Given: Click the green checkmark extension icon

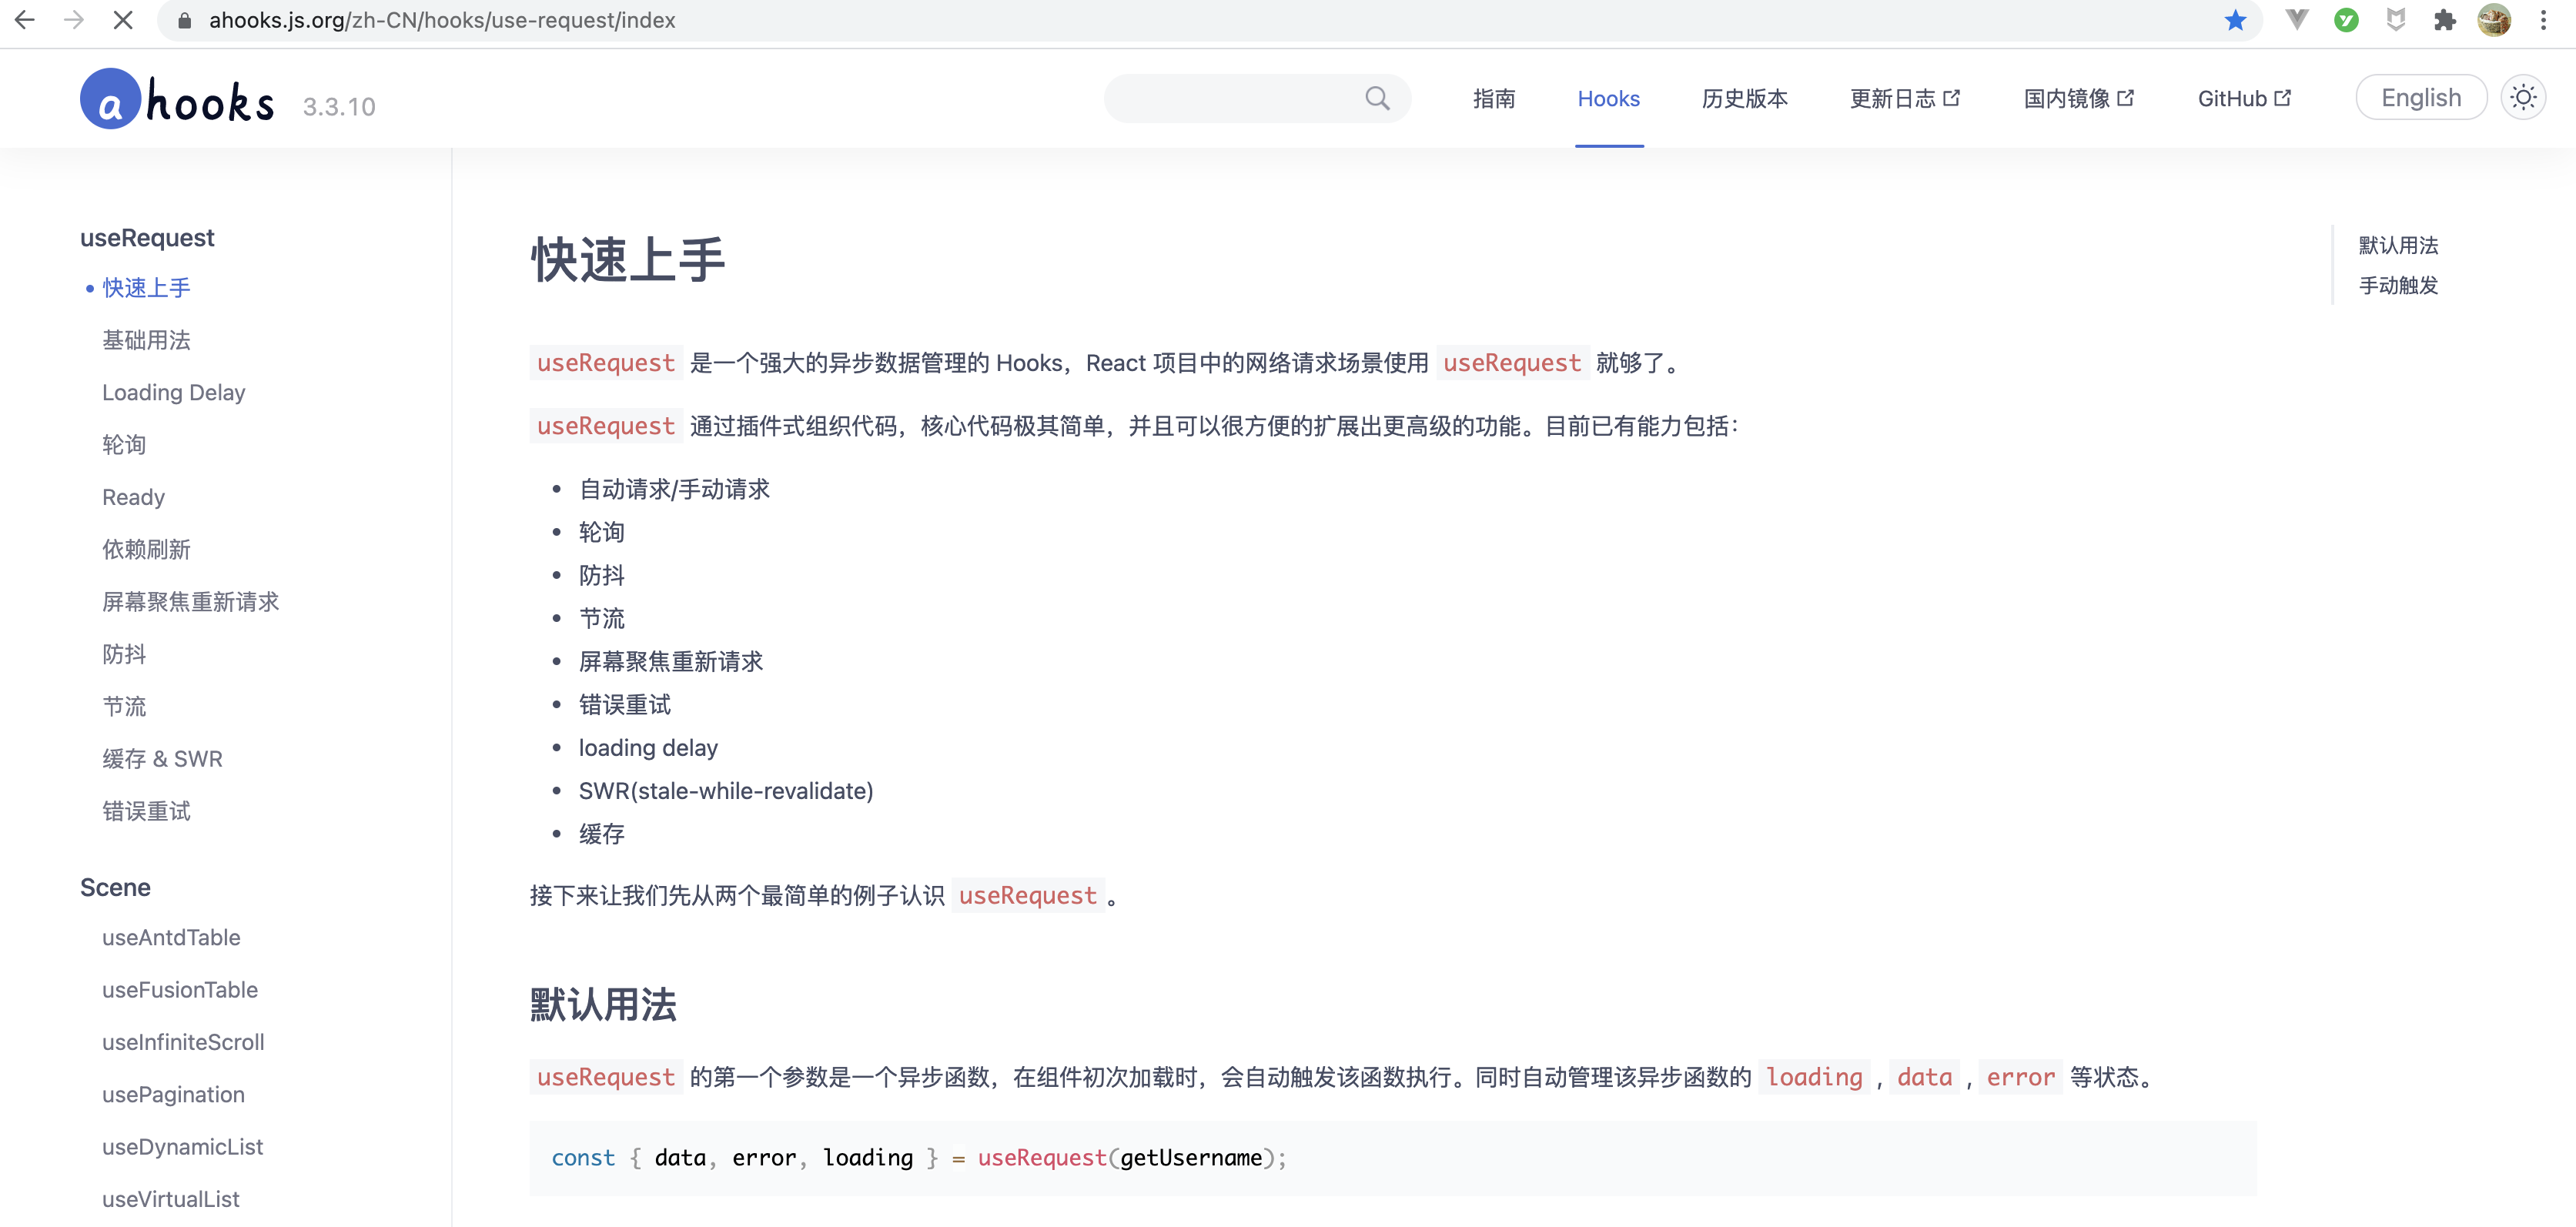Looking at the screenshot, I should pyautogui.click(x=2346, y=20).
